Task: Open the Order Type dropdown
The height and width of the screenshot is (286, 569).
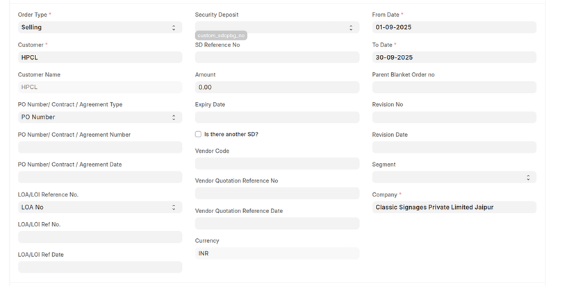Action: pyautogui.click(x=99, y=27)
